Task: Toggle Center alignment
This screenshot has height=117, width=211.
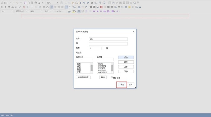Action: coord(55,7)
